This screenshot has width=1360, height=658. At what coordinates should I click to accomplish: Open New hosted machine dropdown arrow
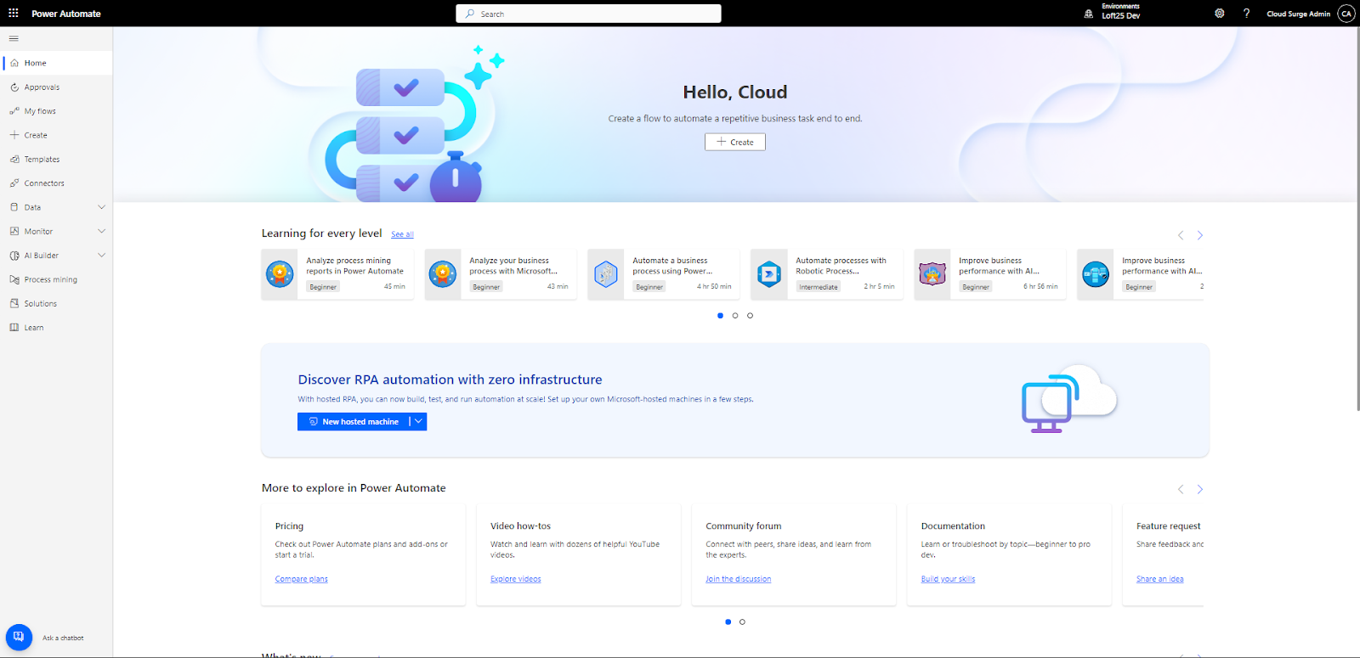[x=418, y=422]
